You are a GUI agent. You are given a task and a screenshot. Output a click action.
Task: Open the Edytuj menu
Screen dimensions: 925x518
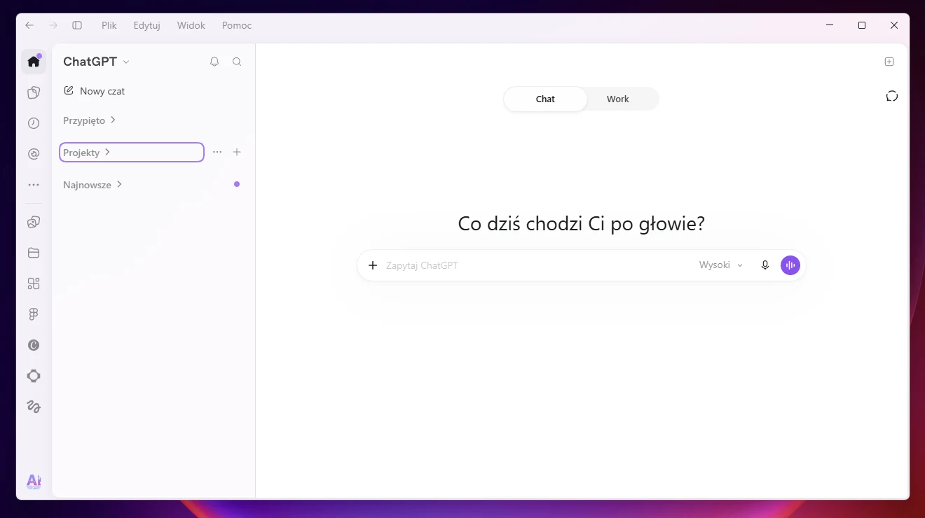147,25
